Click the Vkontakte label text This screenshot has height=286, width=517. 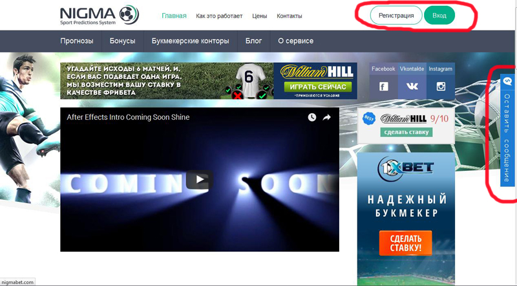412,69
